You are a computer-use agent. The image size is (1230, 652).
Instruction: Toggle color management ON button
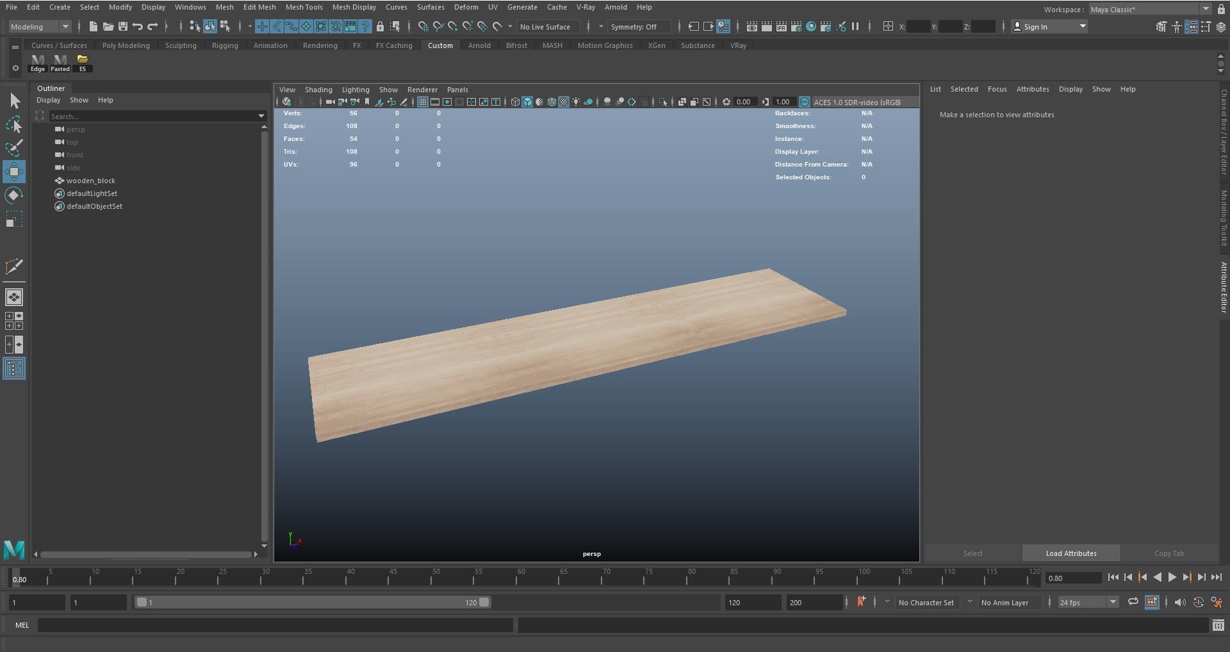[x=805, y=102]
